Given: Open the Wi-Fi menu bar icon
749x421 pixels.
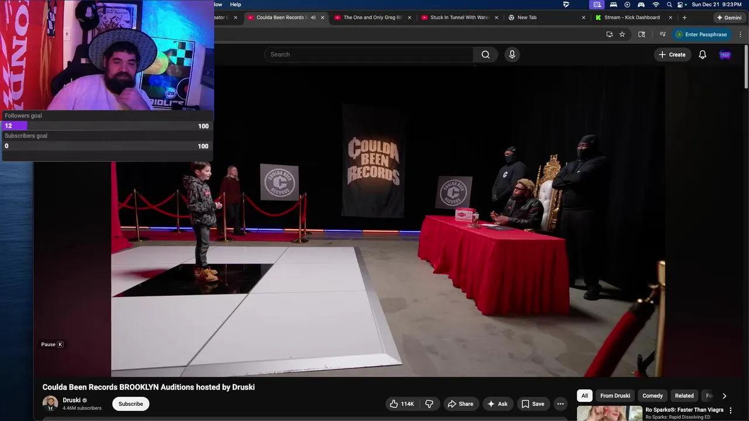Looking at the screenshot, I should pos(655,5).
